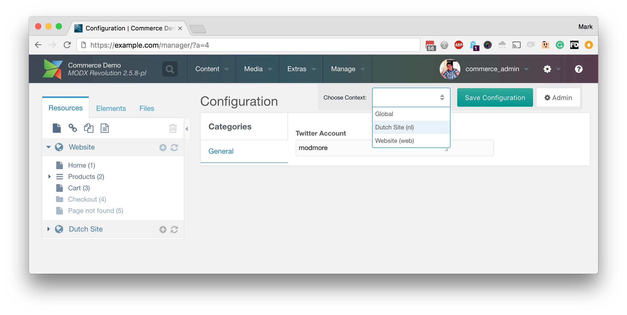Click the new static resource icon

[x=104, y=128]
